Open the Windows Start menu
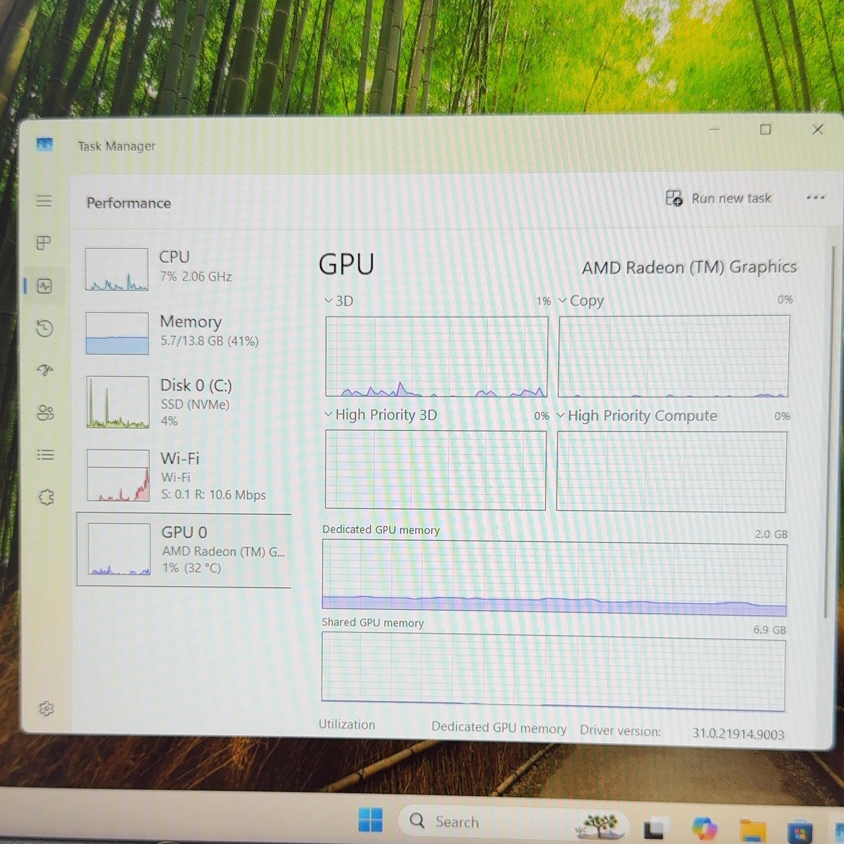Viewport: 844px width, 844px height. (371, 819)
